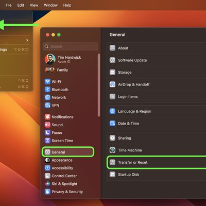Image resolution: width=206 pixels, height=206 pixels.
Task: Click the Date & Time icon
Action: [112, 124]
